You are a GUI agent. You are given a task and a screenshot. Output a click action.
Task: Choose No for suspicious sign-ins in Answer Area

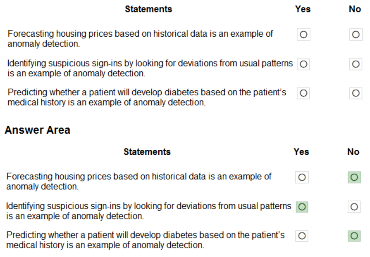click(x=354, y=207)
